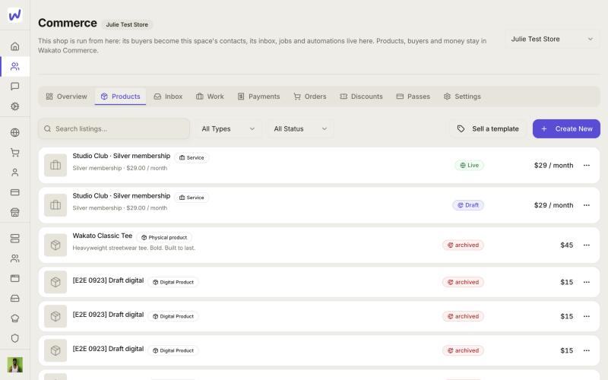Open the server stack icon in sidebar

14,239
